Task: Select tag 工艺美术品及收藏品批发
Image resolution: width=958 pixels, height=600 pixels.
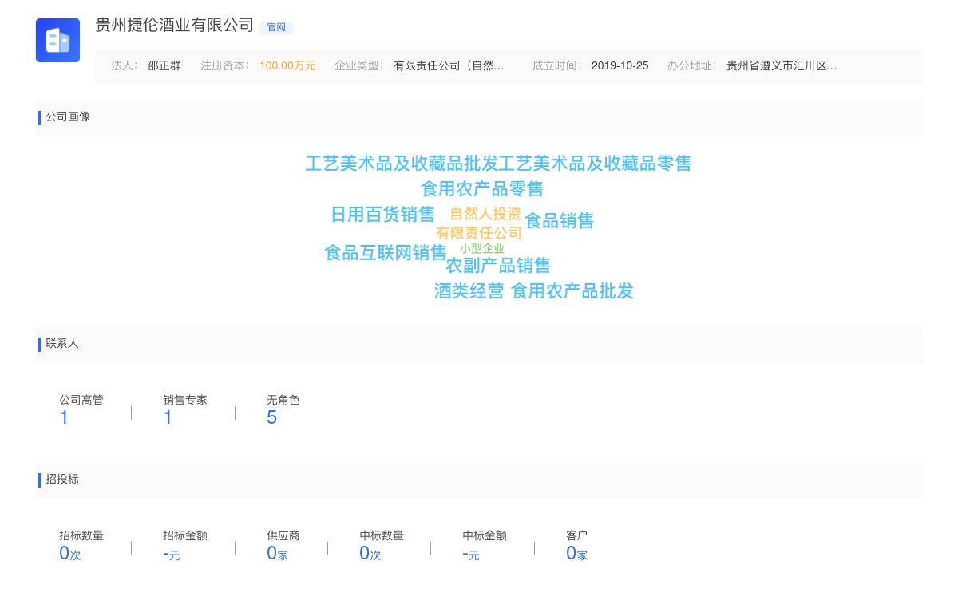Action: [x=402, y=164]
